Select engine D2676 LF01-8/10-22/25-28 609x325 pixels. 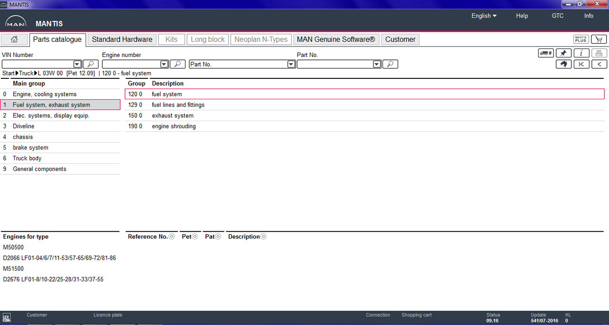point(53,279)
